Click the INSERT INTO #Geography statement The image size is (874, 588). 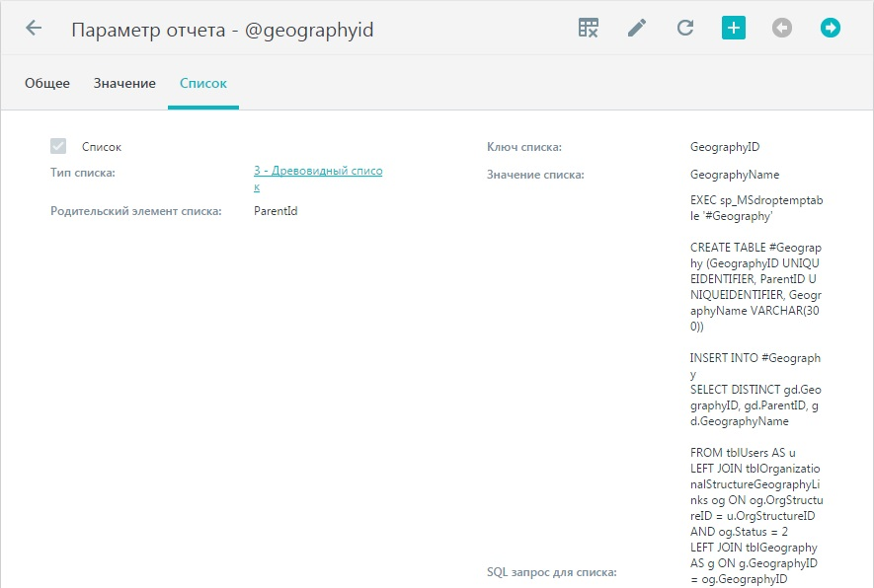tap(755, 365)
